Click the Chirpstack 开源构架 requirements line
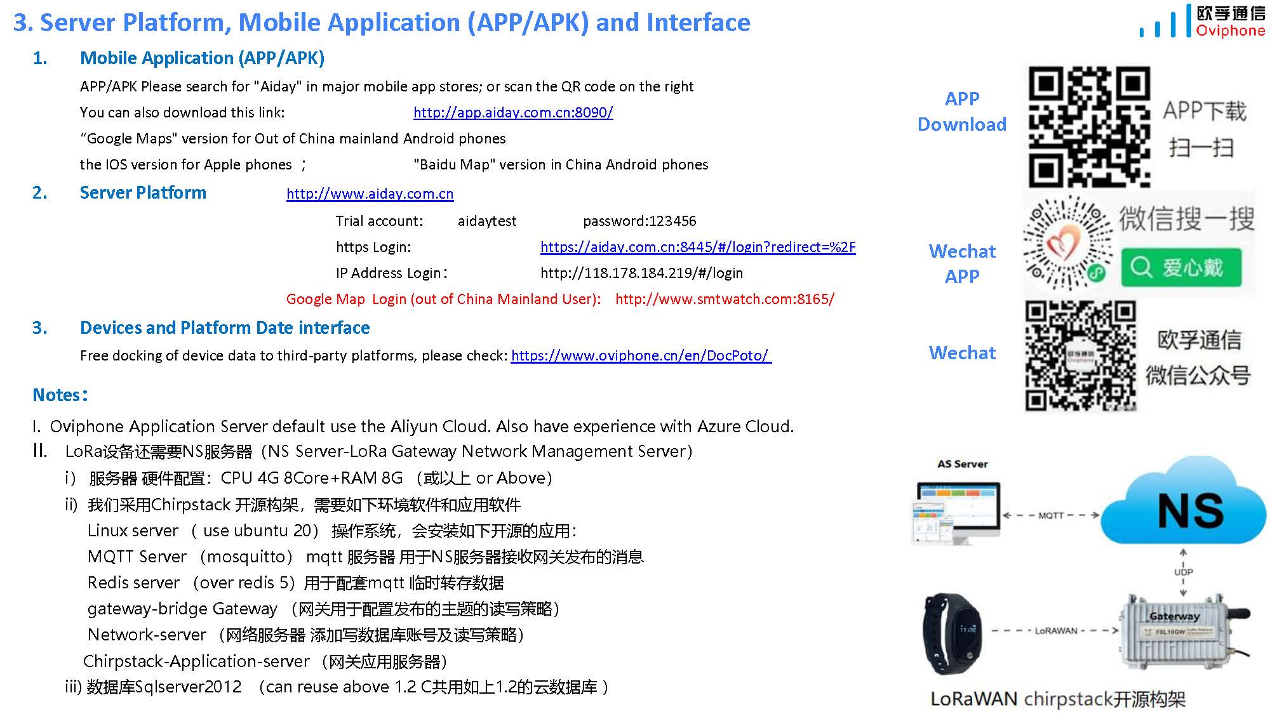Screen dimensions: 1270x714 pyautogui.click(x=293, y=505)
